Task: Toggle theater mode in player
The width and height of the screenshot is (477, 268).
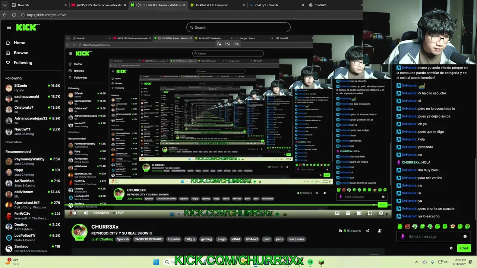Action: (359, 213)
